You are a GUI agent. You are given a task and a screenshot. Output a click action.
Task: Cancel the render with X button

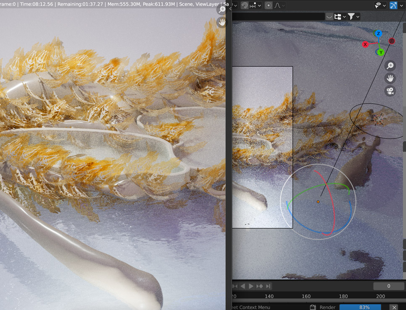394,307
